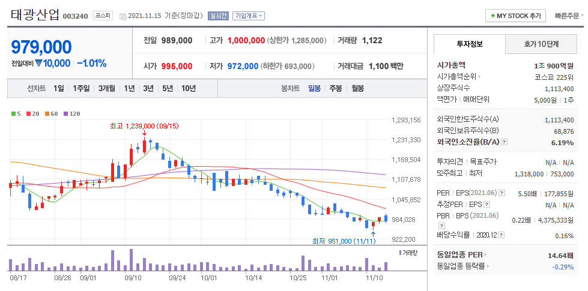Click the 6.19% foreign ownership value
This screenshot has width=588, height=291.
tap(562, 143)
